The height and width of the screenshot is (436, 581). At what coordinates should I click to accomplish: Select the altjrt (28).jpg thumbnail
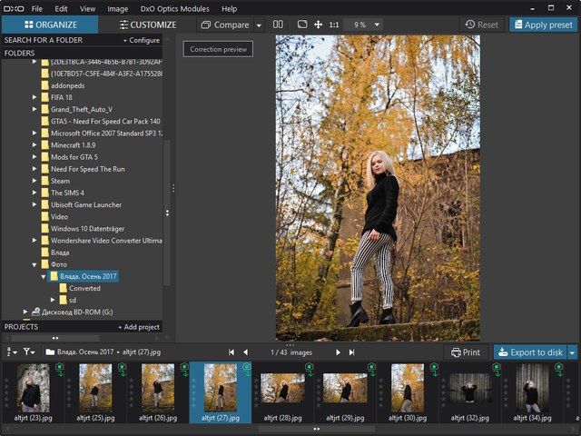(x=282, y=391)
